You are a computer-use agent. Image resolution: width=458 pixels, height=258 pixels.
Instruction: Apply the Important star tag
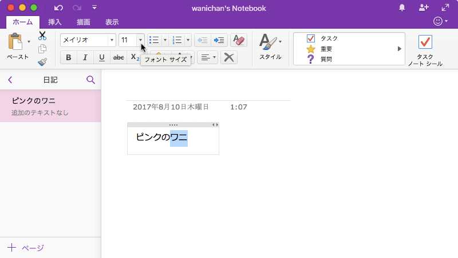310,49
